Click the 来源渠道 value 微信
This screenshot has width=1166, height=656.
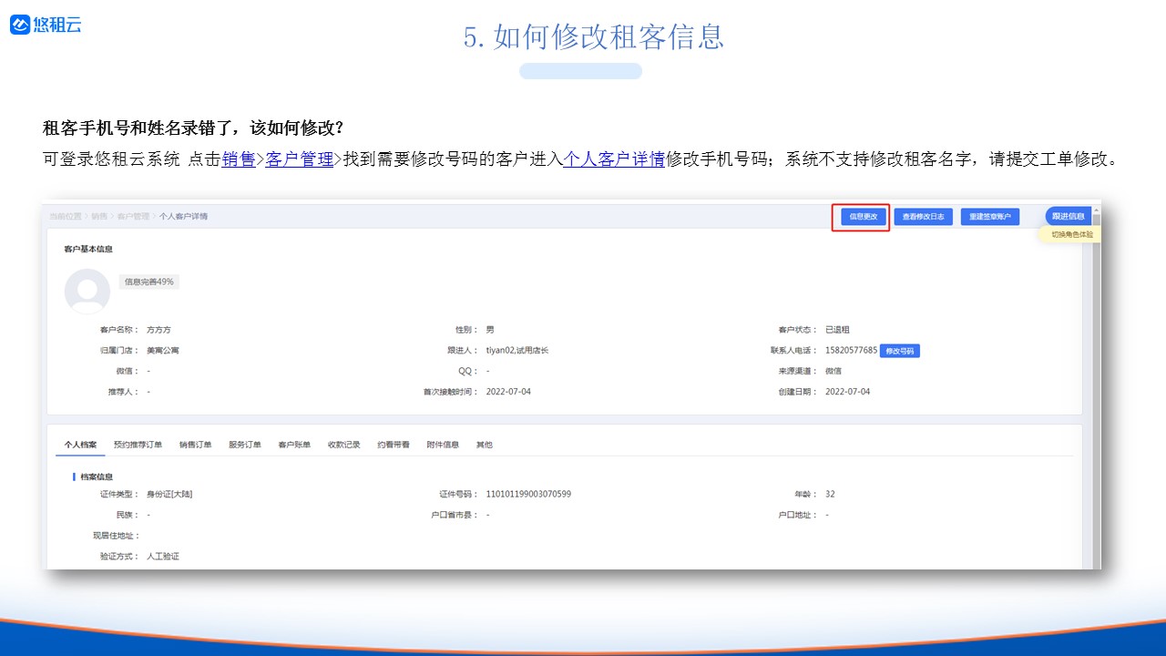(834, 371)
